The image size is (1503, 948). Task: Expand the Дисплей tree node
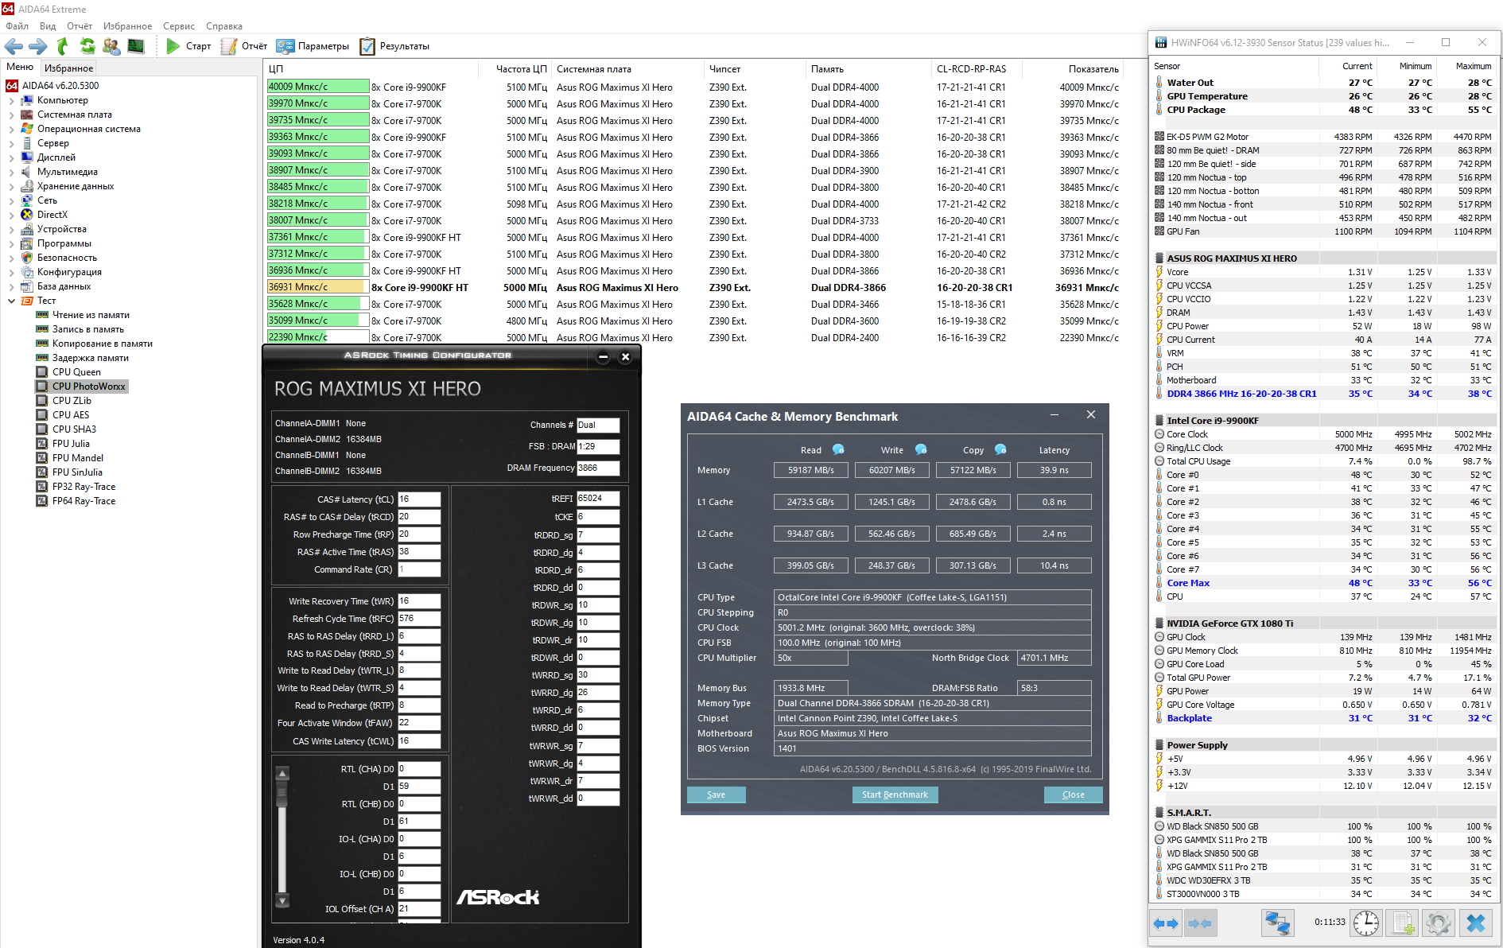[x=11, y=158]
